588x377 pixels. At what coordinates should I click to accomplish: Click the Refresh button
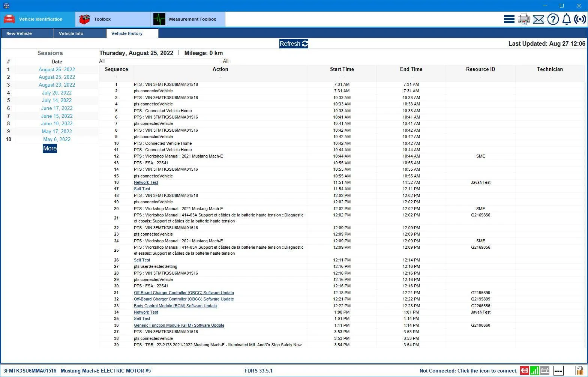click(294, 44)
